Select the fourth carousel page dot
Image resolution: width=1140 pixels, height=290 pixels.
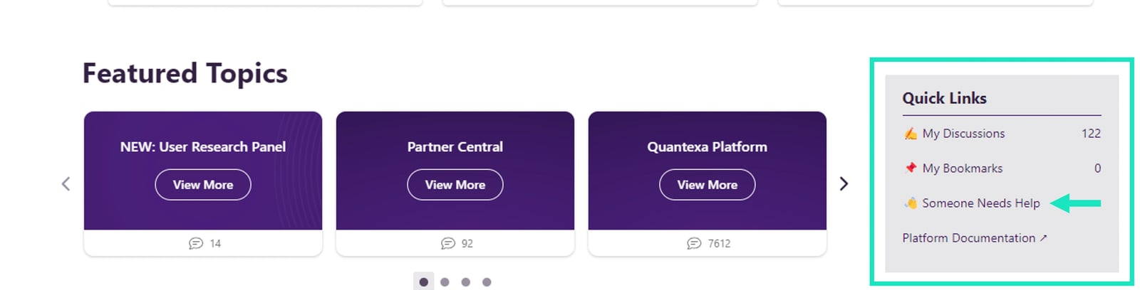(x=487, y=282)
